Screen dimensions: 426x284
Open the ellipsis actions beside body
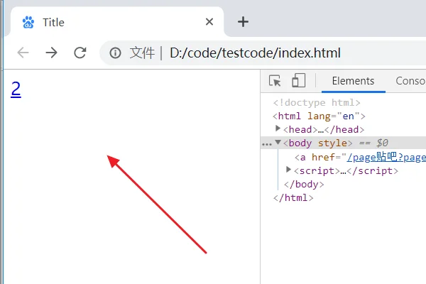(266, 143)
